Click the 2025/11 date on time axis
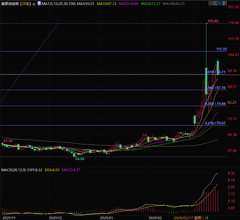240x220 pixels. [x=9, y=218]
